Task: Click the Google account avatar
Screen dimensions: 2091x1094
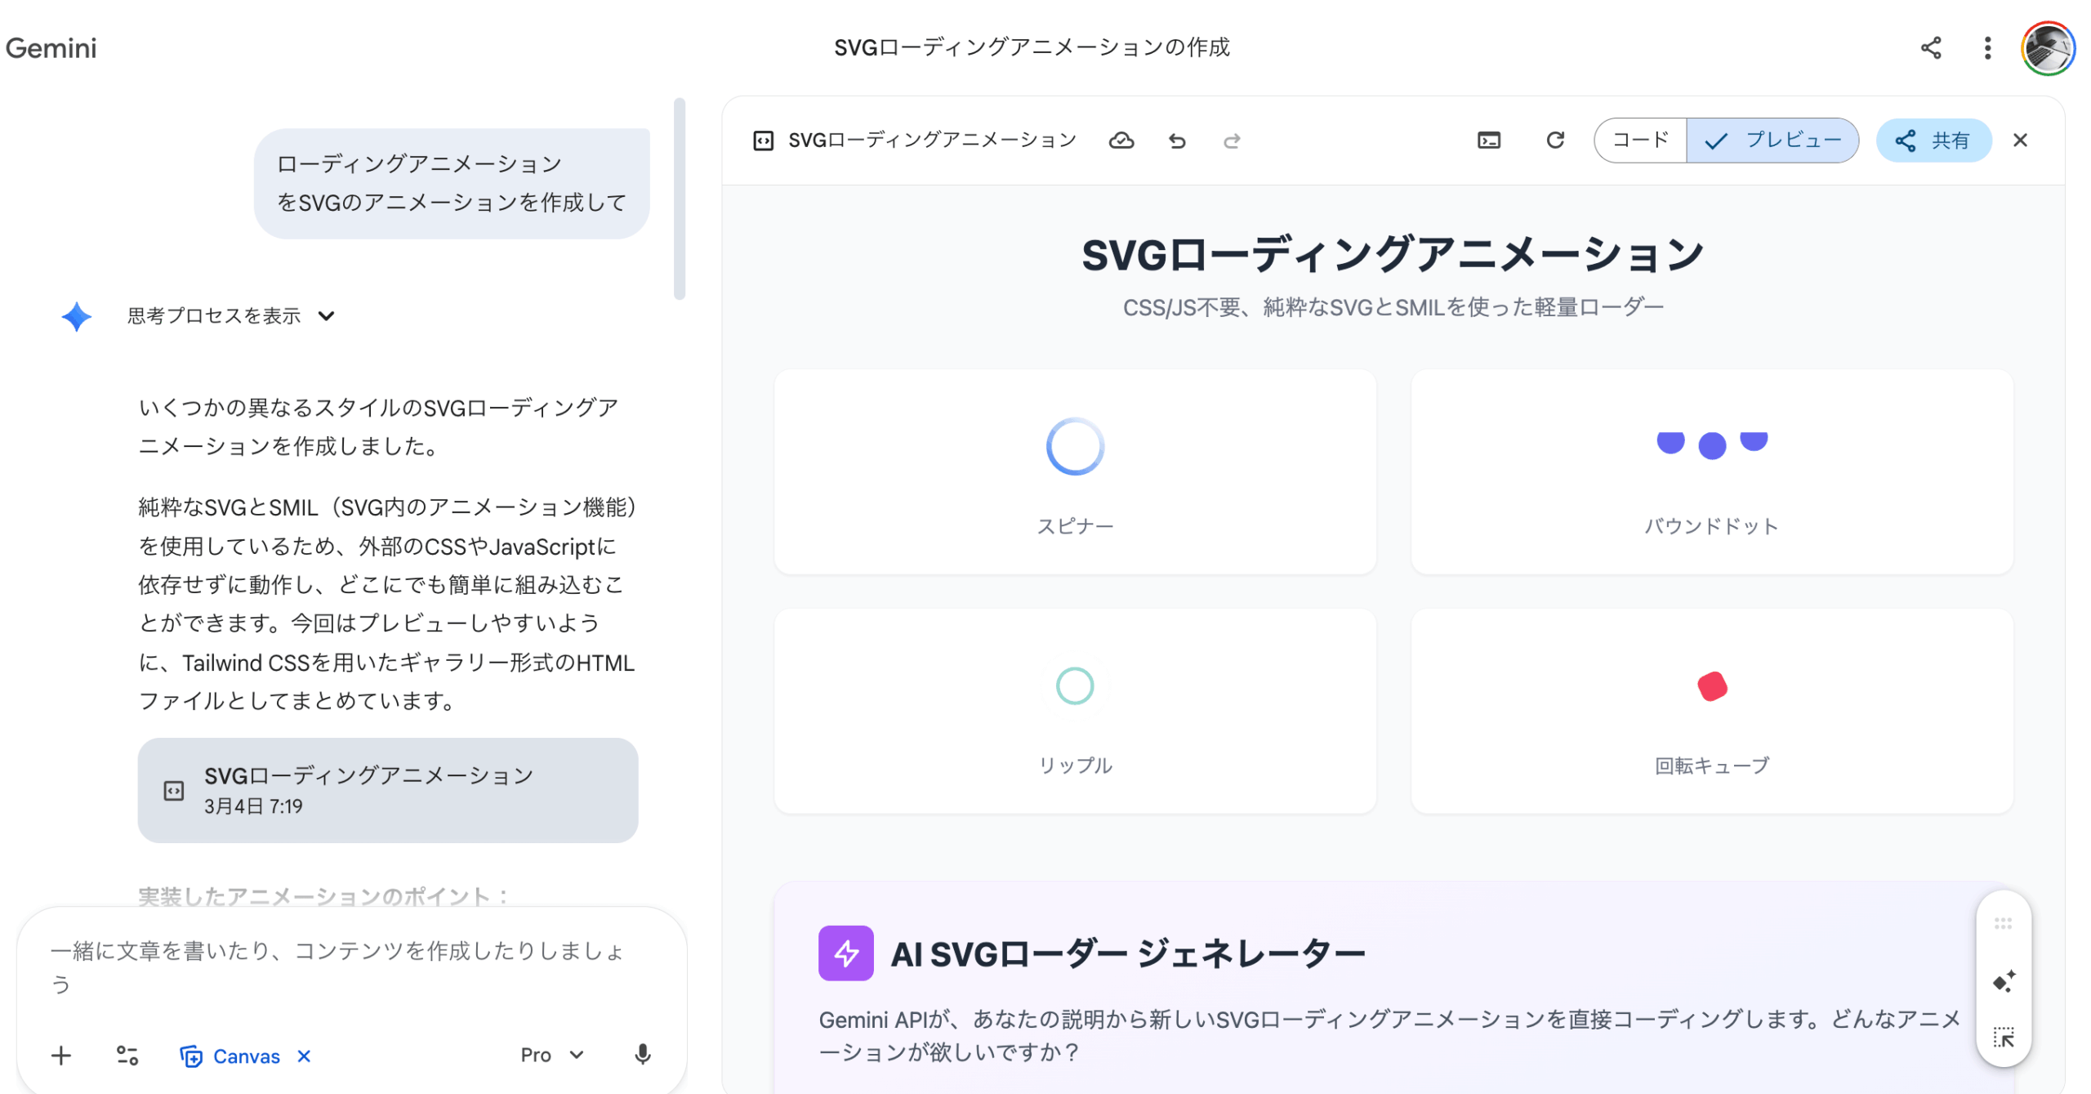Action: pos(2047,47)
